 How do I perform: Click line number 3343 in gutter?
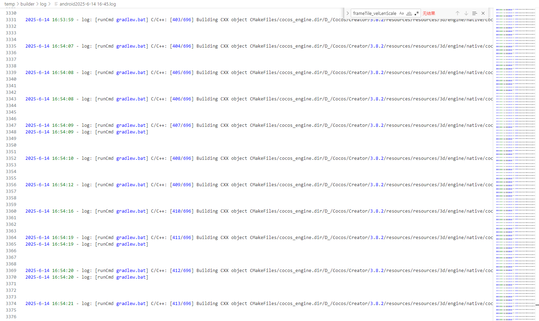[x=11, y=99]
